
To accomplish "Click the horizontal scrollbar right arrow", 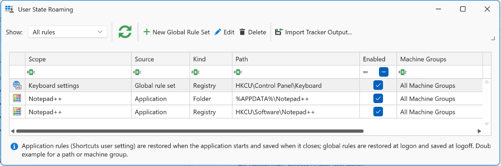I will (479, 131).
